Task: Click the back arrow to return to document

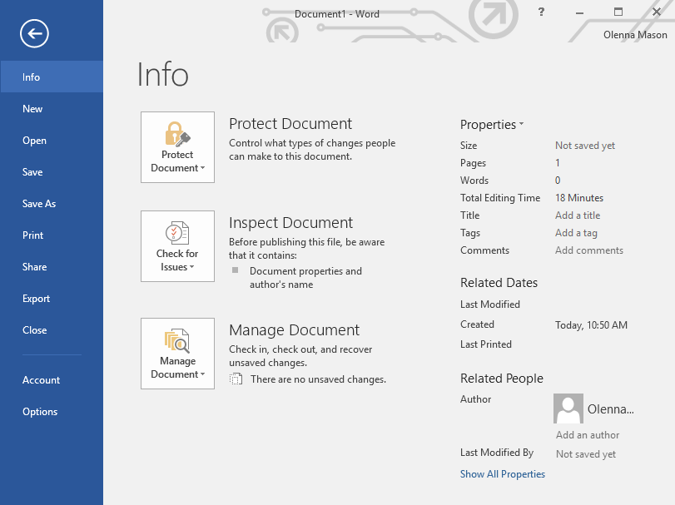Action: pyautogui.click(x=35, y=33)
